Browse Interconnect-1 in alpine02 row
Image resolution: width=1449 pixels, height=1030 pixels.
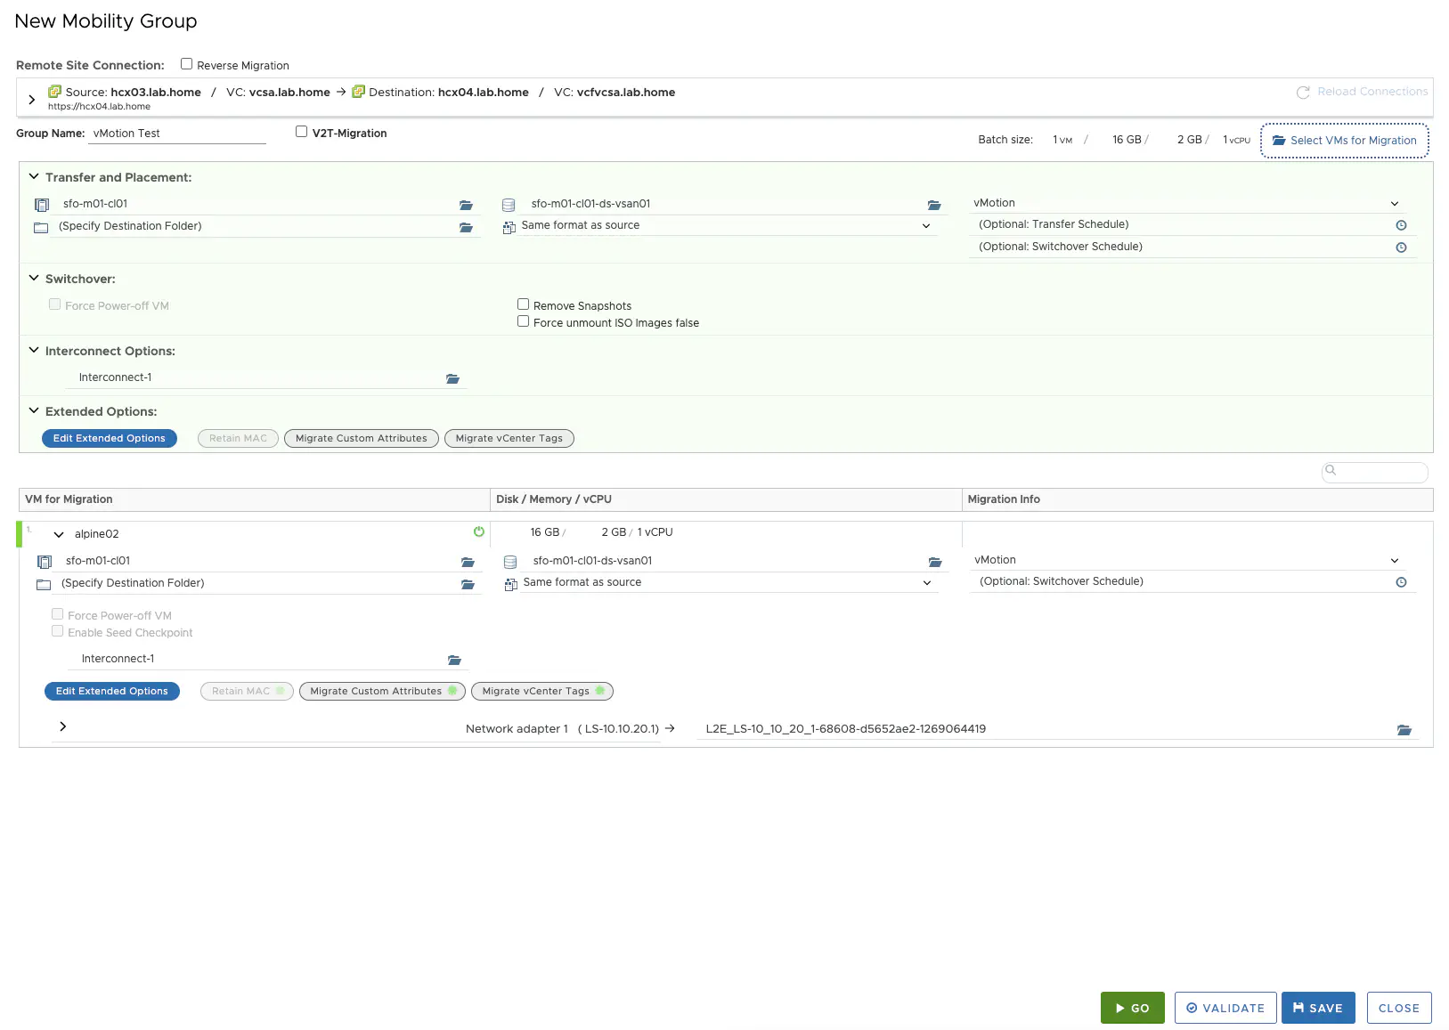(x=454, y=660)
